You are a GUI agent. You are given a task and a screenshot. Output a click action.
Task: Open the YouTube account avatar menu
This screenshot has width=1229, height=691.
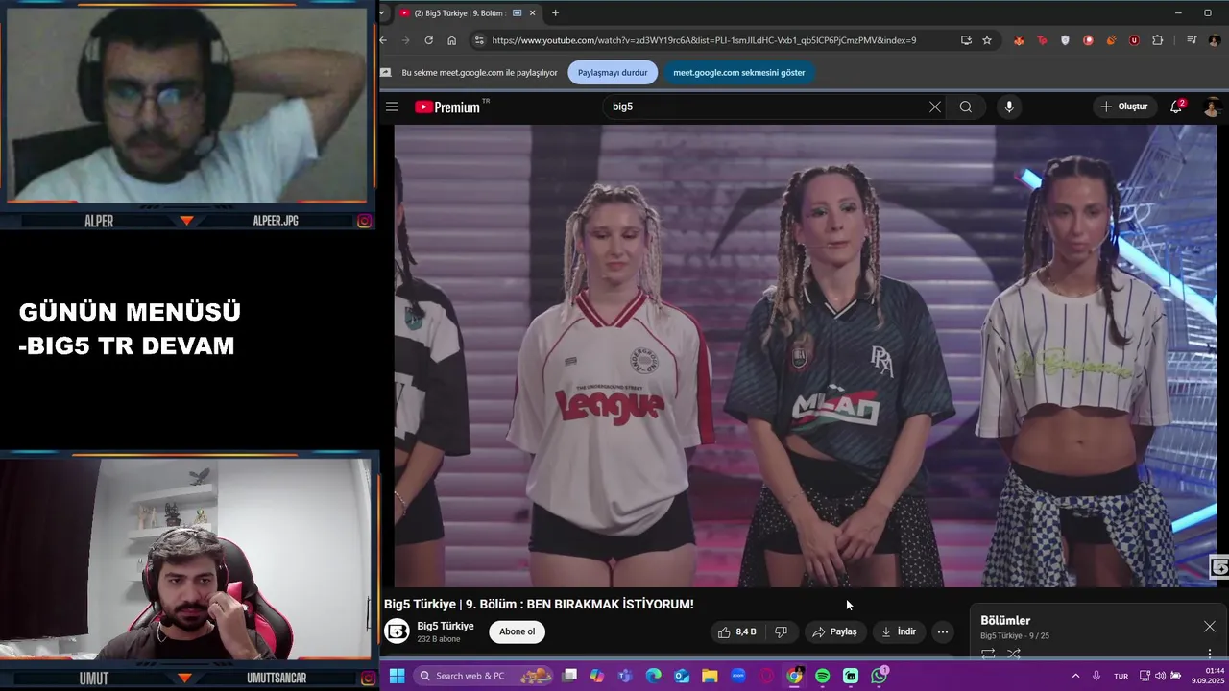click(x=1212, y=107)
